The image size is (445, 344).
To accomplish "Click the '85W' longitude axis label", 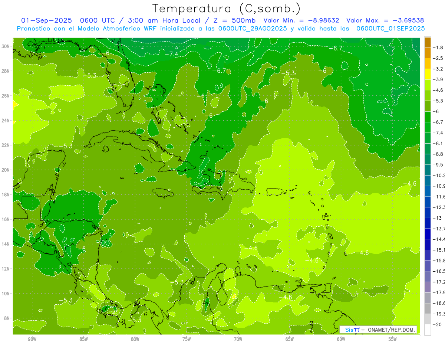I will coord(84,339).
